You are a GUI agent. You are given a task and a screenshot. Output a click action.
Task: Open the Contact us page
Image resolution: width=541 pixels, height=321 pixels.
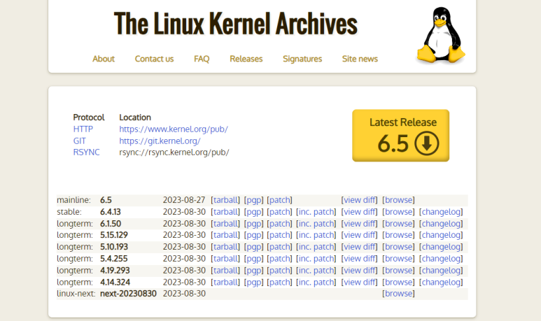(x=154, y=59)
